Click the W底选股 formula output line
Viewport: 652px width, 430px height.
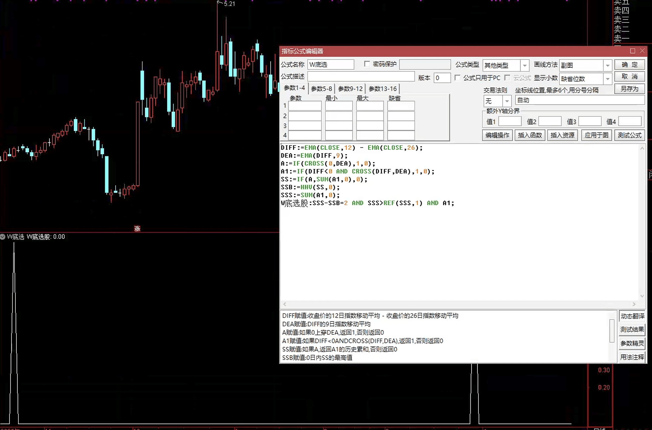[x=367, y=203]
